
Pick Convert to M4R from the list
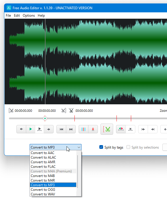point(53,180)
